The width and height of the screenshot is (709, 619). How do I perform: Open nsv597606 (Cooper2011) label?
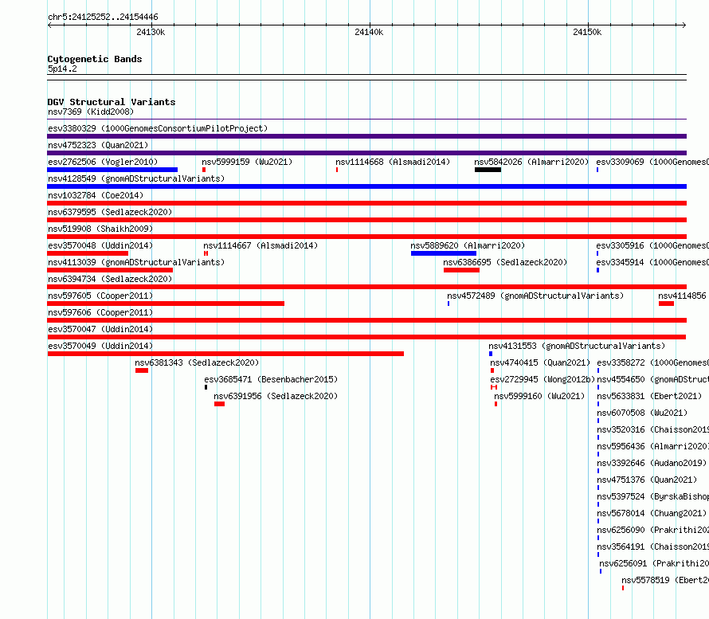click(x=100, y=312)
